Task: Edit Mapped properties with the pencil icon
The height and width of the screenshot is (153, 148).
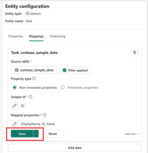Action: click(15, 124)
